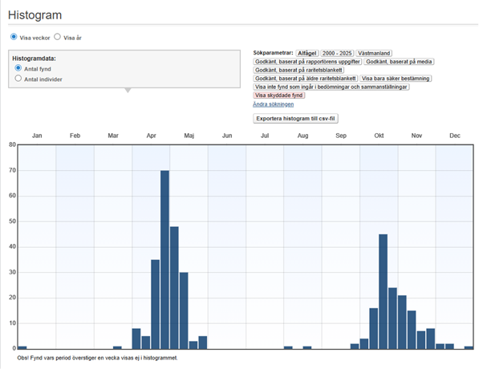
Task: Click the 'Okt' month label
Action: (379, 136)
